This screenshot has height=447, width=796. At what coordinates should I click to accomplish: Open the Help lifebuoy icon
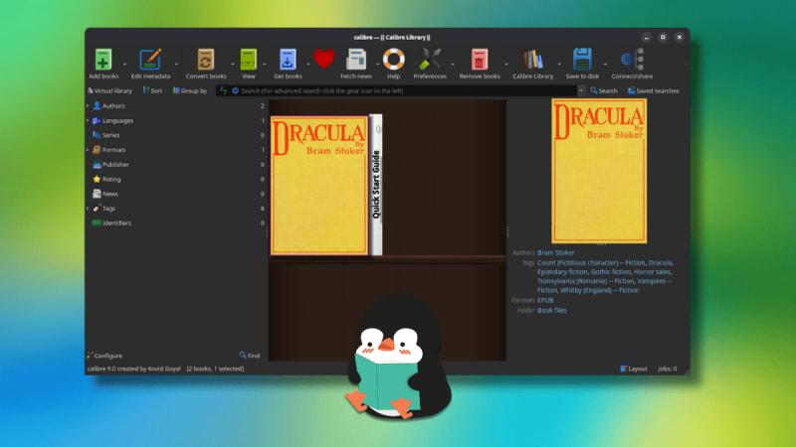(393, 60)
